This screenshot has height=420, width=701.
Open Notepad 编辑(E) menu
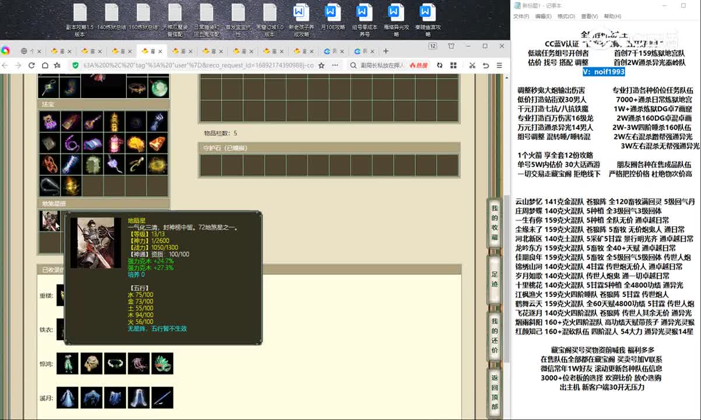542,16
